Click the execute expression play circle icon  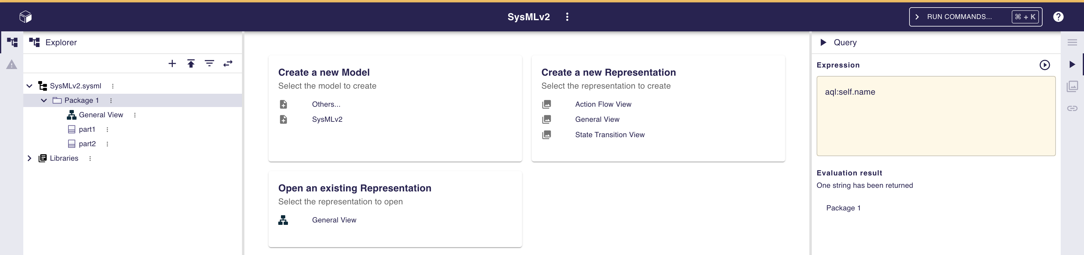click(x=1044, y=65)
